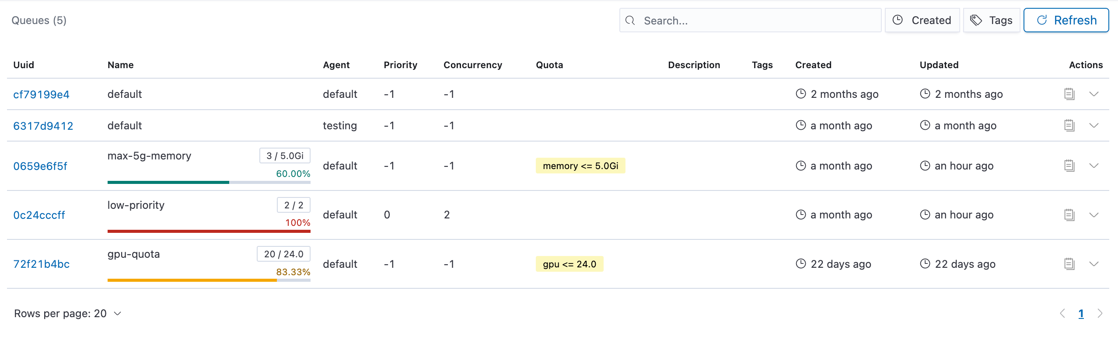The width and height of the screenshot is (1118, 339).
Task: Click the Quota column header
Action: (x=549, y=65)
